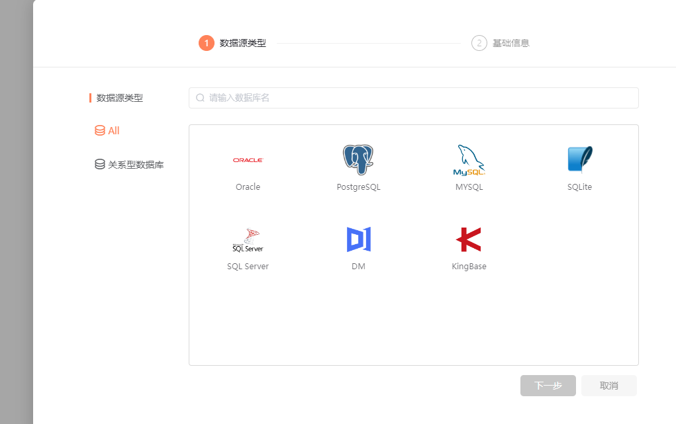The image size is (676, 424).
Task: Click the 关系型数据库 database stack icon
Action: [99, 164]
